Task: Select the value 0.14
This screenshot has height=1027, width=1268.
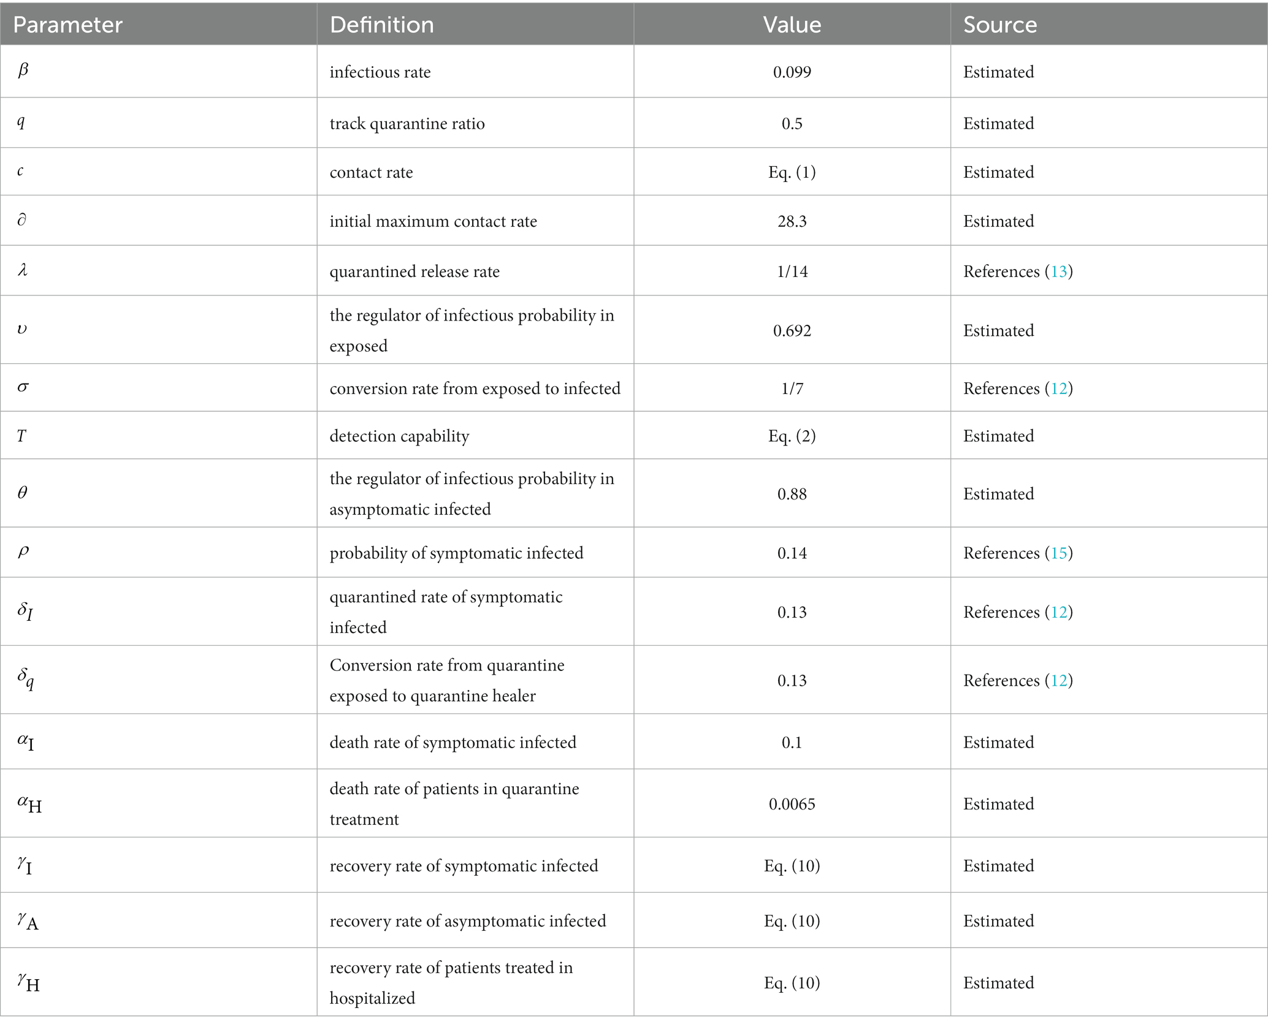Action: pyautogui.click(x=792, y=553)
